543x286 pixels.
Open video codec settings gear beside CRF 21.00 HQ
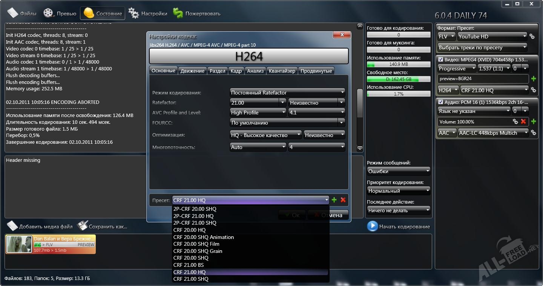(x=534, y=90)
